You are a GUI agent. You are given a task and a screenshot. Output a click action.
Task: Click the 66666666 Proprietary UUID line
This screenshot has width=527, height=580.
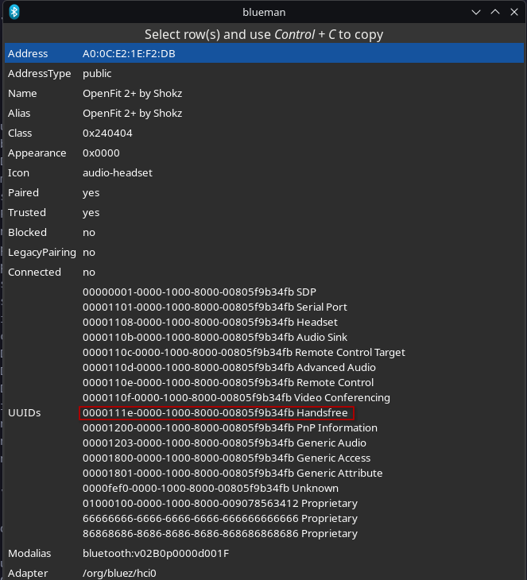coord(220,519)
